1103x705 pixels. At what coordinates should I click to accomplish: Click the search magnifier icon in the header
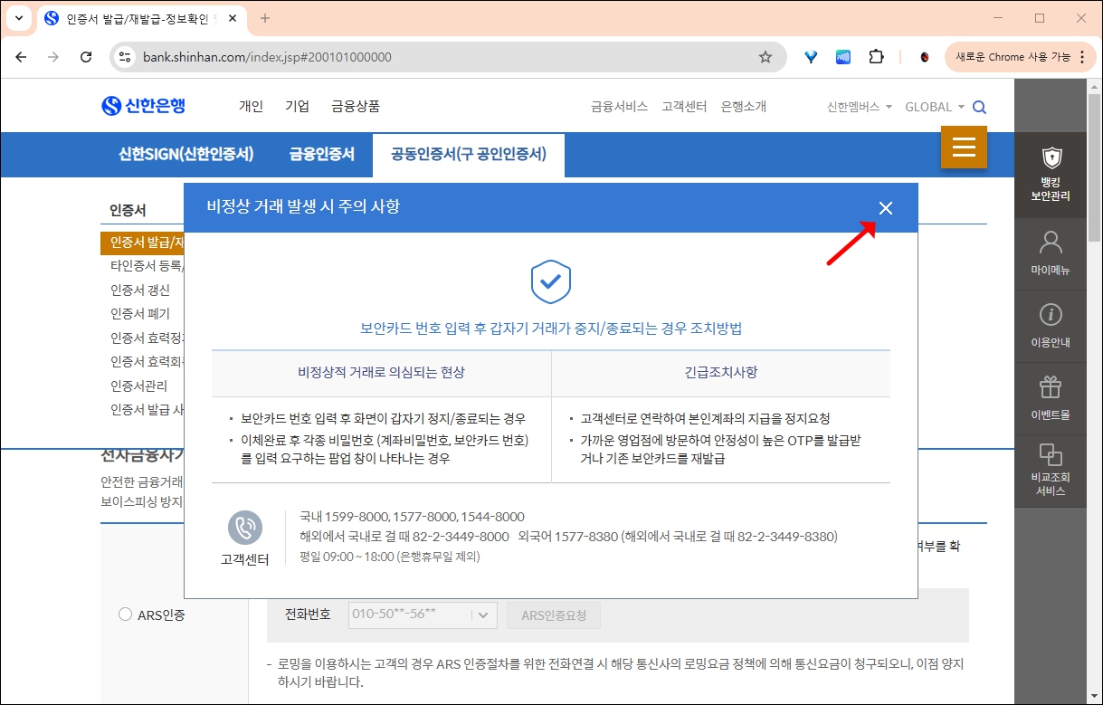point(979,106)
